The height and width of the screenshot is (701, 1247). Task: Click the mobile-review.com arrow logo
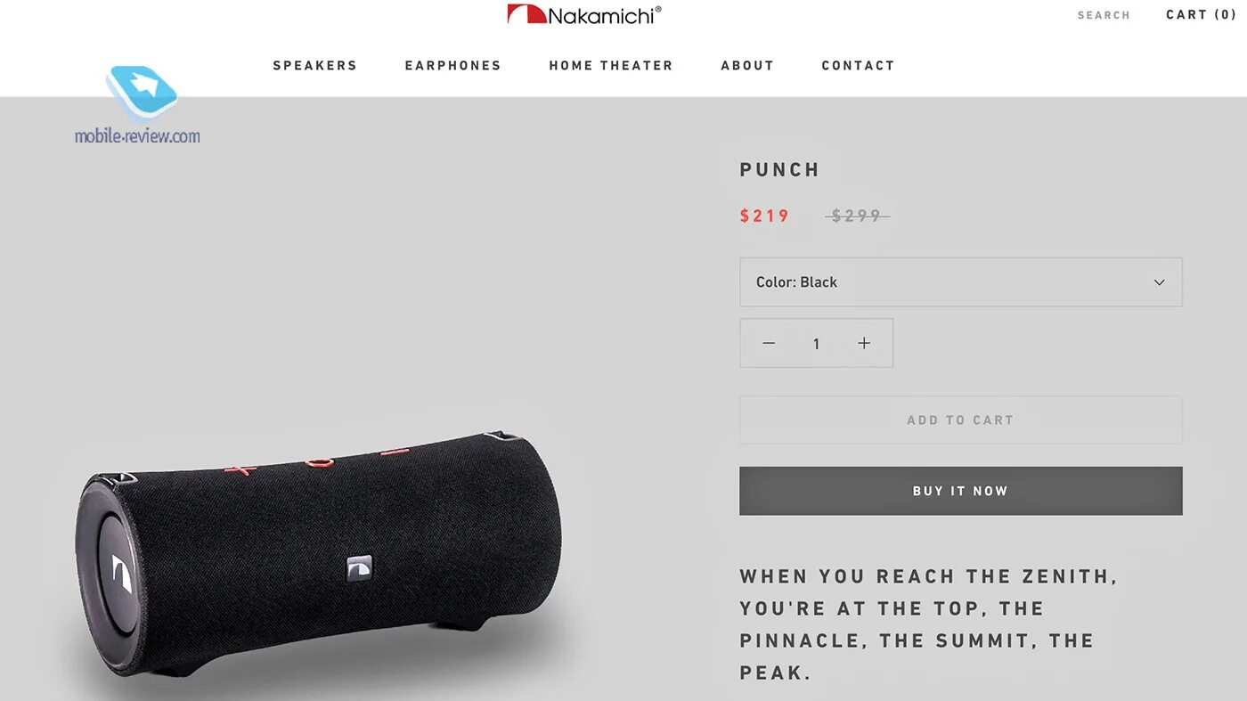click(142, 93)
